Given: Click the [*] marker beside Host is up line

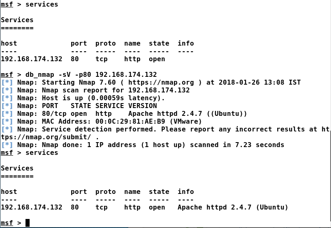Looking at the screenshot, I should (7, 98).
